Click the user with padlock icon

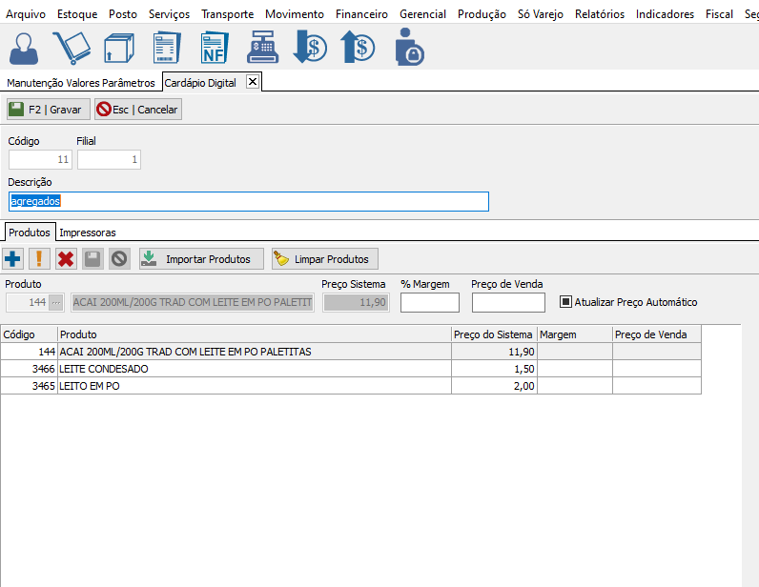pyautogui.click(x=408, y=48)
